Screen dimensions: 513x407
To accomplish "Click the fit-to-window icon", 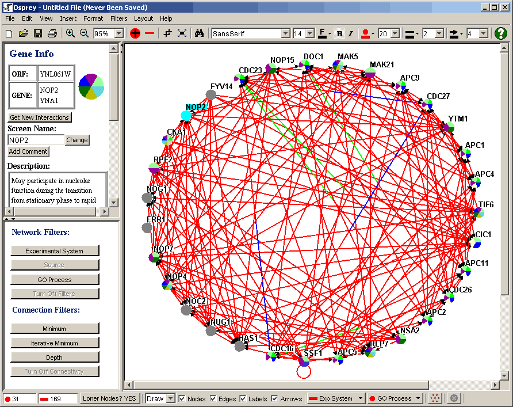I will (182, 33).
